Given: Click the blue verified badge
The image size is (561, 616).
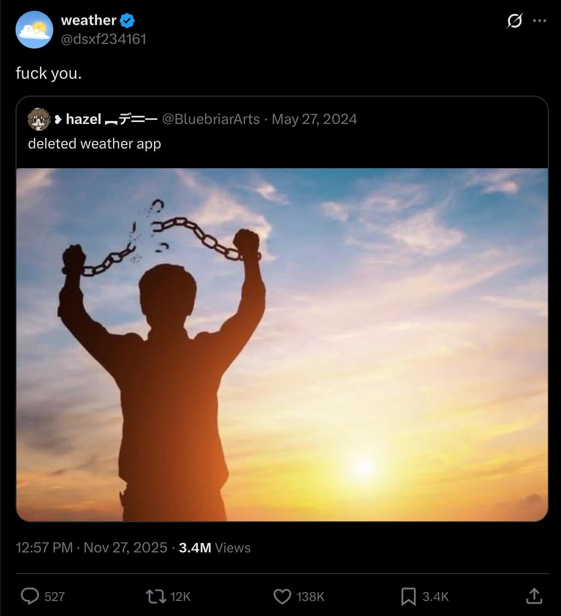Looking at the screenshot, I should pos(127,20).
